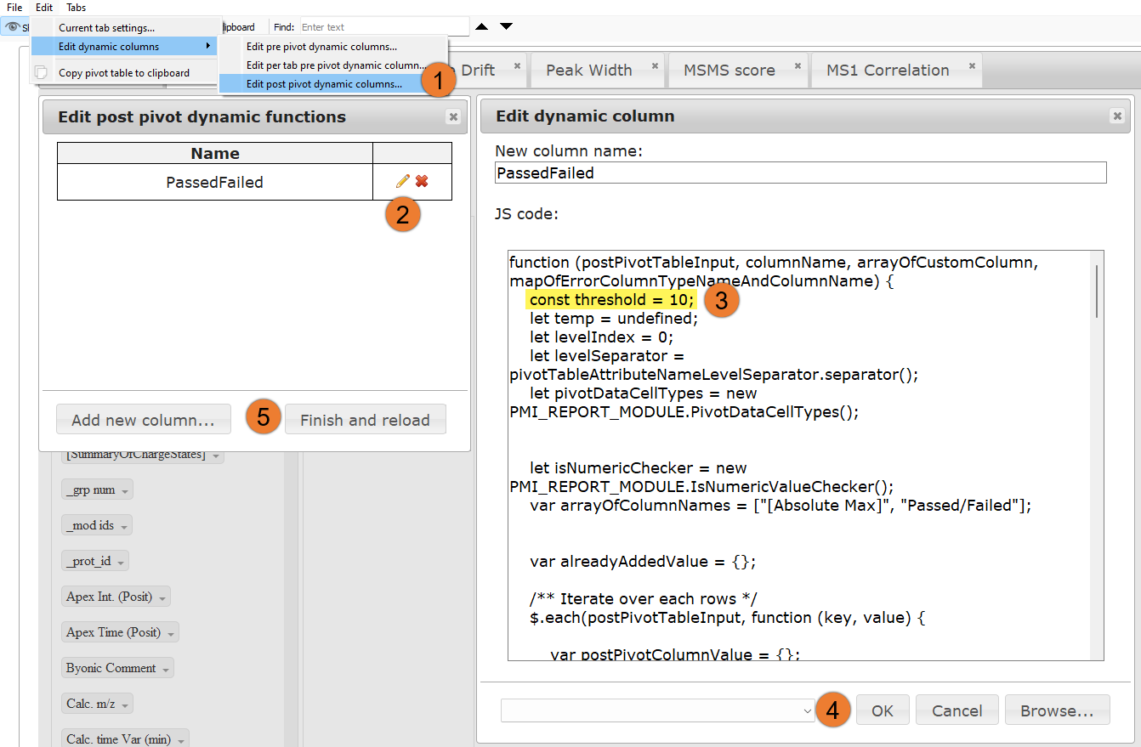
Task: Expand the Byonic Comment field dropdown
Action: 166,669
